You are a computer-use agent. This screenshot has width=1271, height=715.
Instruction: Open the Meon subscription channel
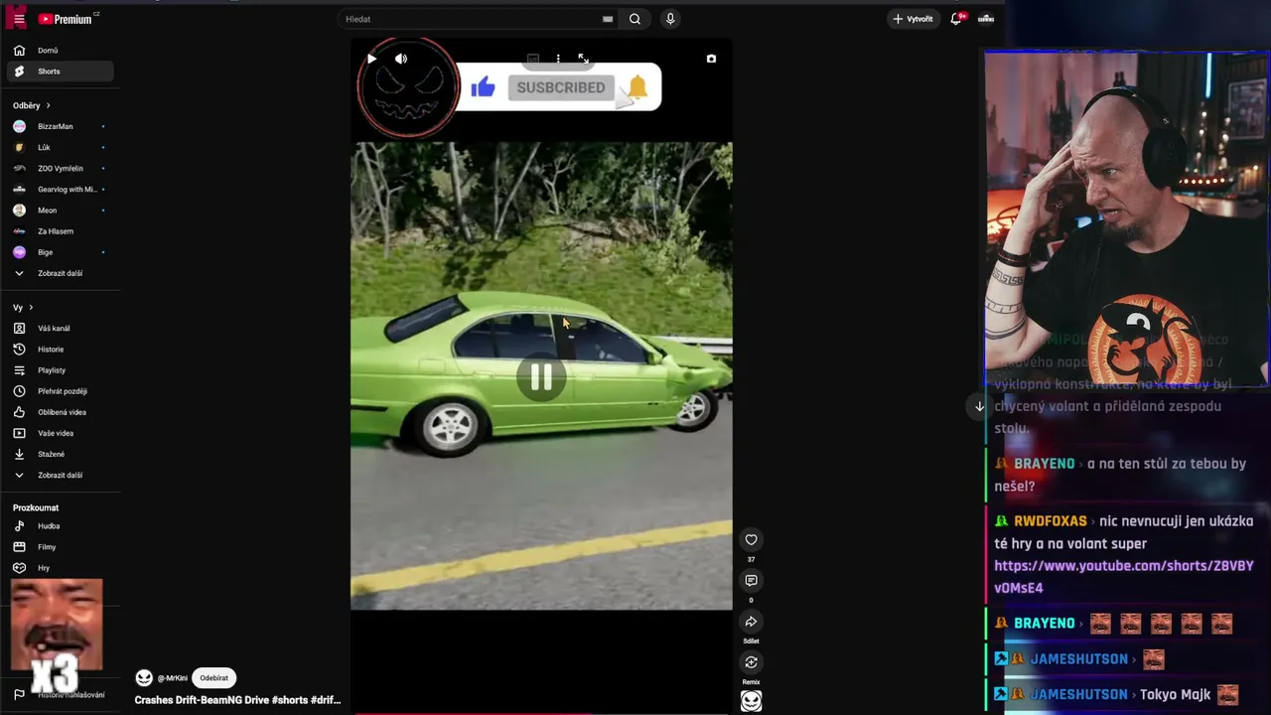pyautogui.click(x=60, y=211)
